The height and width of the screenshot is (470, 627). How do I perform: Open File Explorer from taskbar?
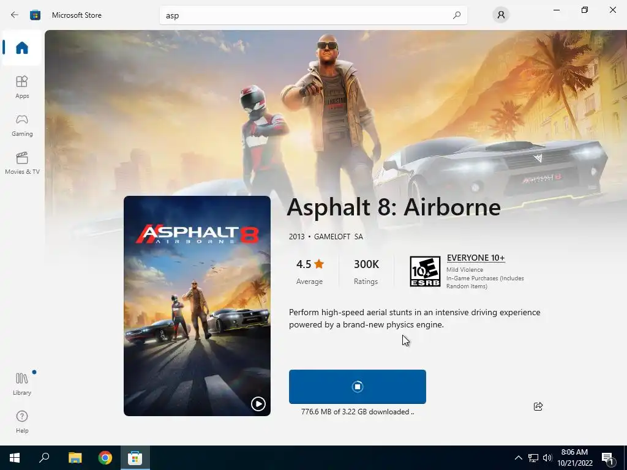pyautogui.click(x=75, y=458)
